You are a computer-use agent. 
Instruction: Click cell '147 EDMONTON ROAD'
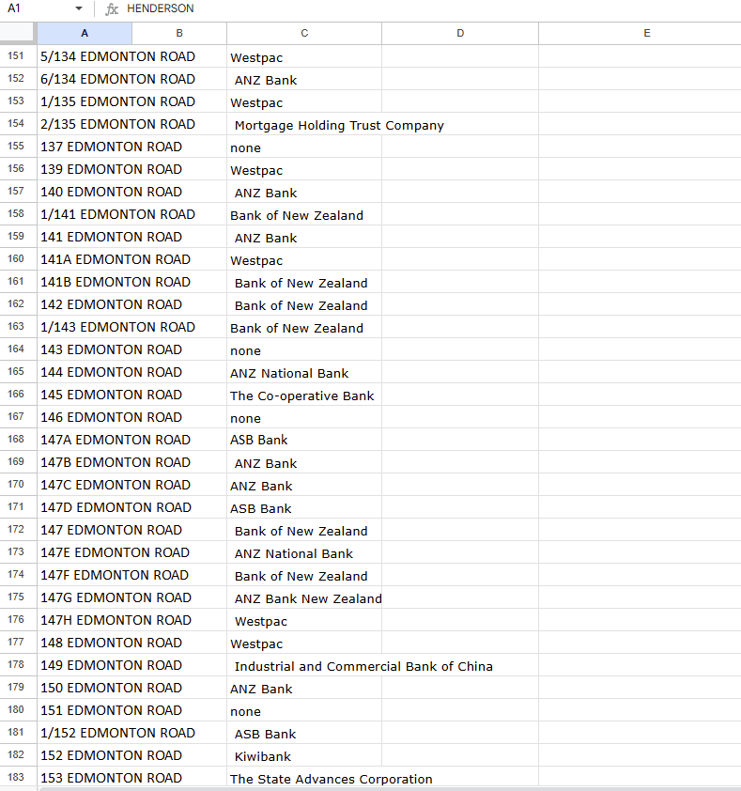click(131, 530)
